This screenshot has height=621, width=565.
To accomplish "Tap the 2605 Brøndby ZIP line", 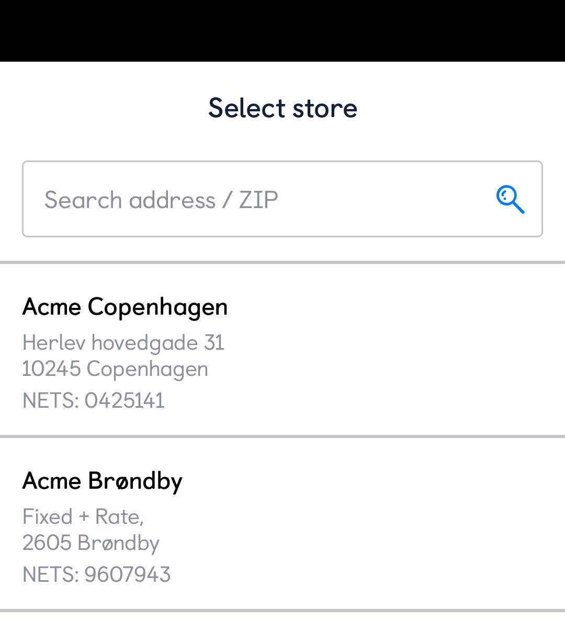I will (91, 543).
